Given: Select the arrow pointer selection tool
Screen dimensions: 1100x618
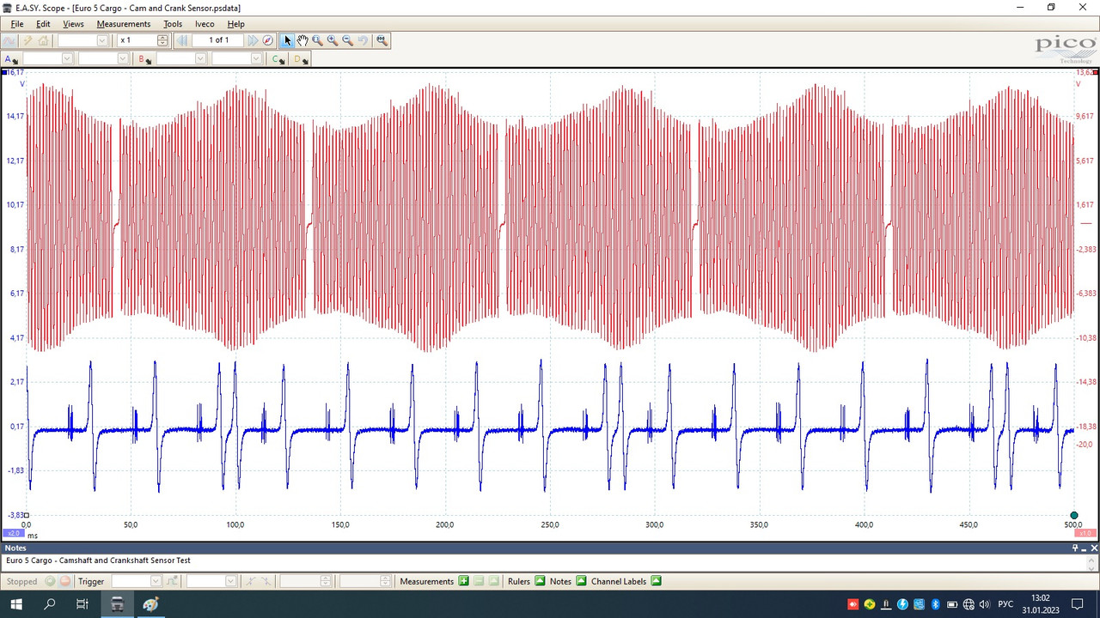Looking at the screenshot, I should click(x=287, y=40).
